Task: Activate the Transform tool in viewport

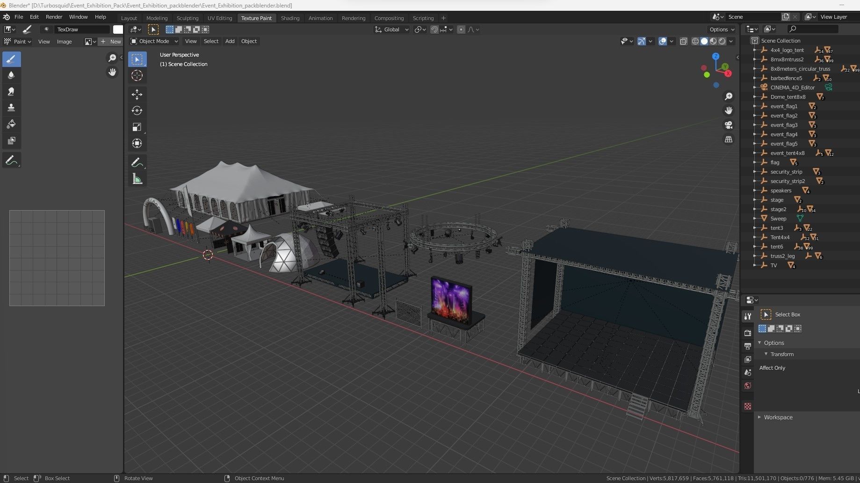Action: (137, 143)
